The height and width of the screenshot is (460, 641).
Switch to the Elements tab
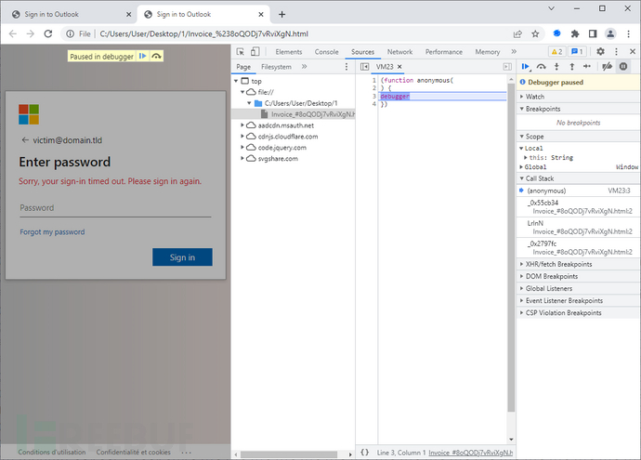pos(289,52)
